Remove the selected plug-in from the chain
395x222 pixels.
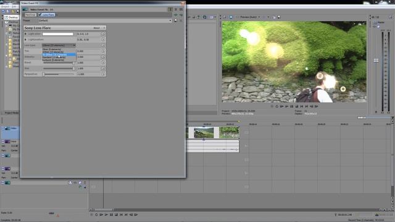(181, 15)
